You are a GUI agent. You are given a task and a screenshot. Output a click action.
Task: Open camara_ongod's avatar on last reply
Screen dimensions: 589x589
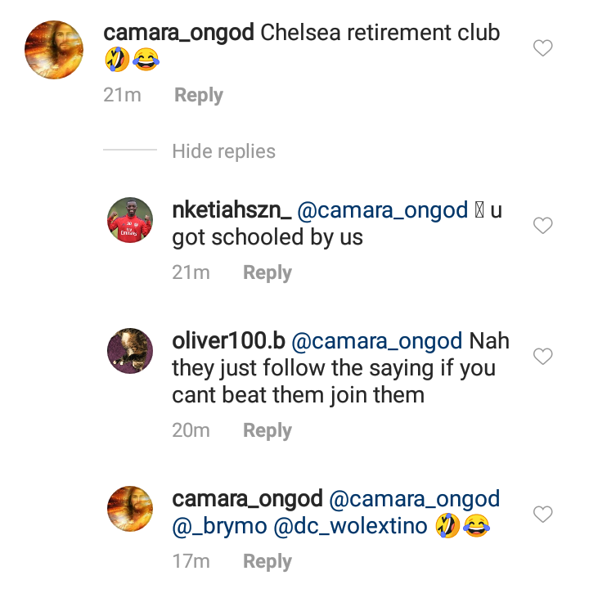tap(130, 509)
